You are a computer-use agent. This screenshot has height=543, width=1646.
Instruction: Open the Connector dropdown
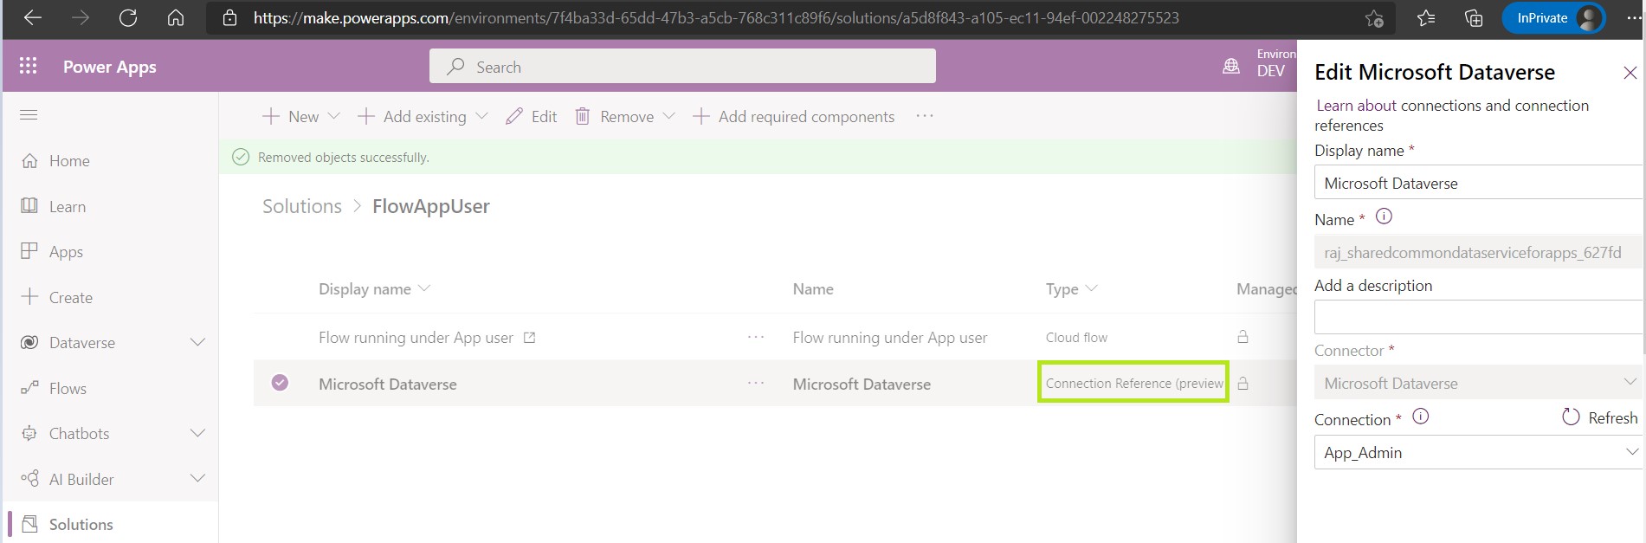click(1479, 383)
